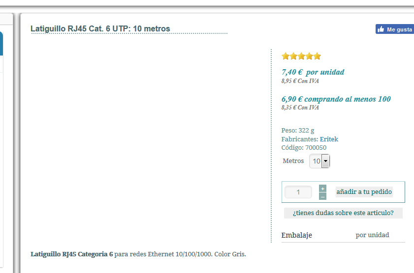The width and height of the screenshot is (414, 273).
Task: Click the fourth rating star
Action: point(309,56)
